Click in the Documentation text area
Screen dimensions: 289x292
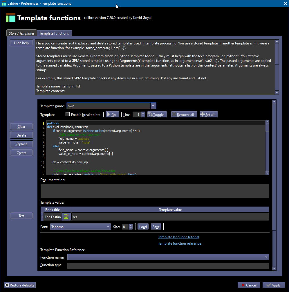click(x=155, y=191)
